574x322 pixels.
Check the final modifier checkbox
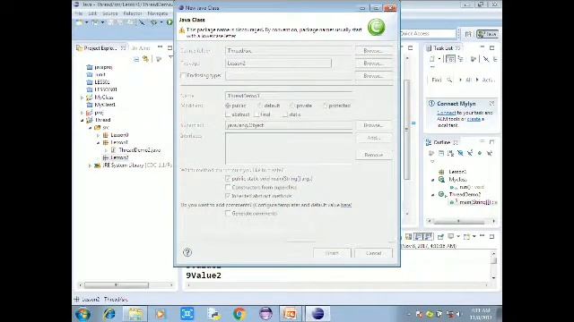pyautogui.click(x=257, y=114)
